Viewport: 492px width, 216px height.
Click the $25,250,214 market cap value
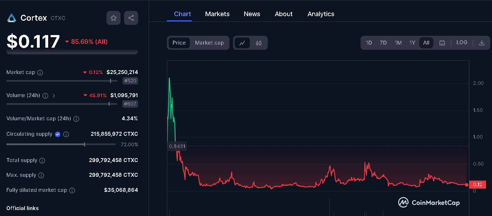click(122, 72)
